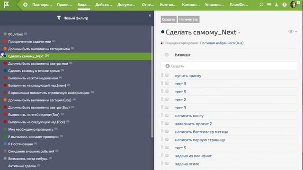Click drag handle of купить краску row
Viewport: 303px width, 170px height.
click(162, 76)
